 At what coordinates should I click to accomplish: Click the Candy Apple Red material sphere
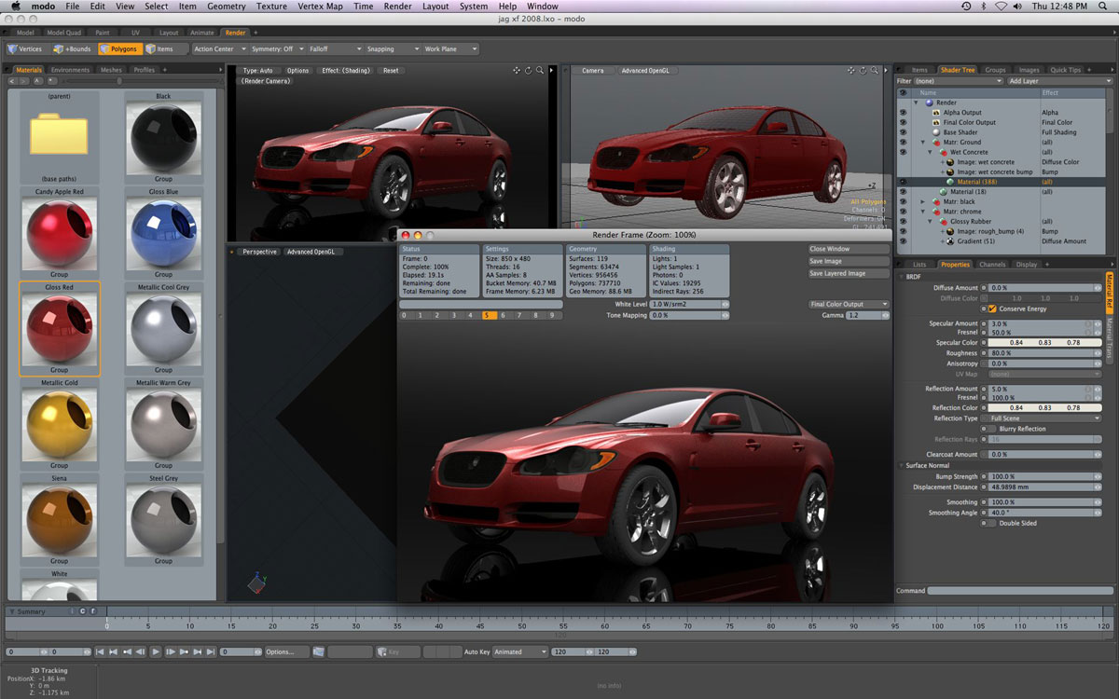click(x=59, y=233)
